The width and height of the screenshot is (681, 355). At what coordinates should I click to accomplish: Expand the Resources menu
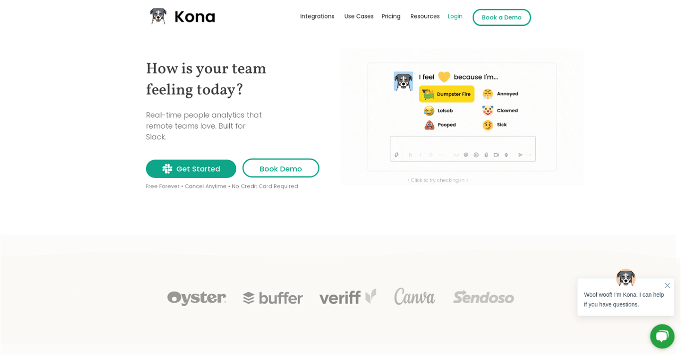[425, 16]
